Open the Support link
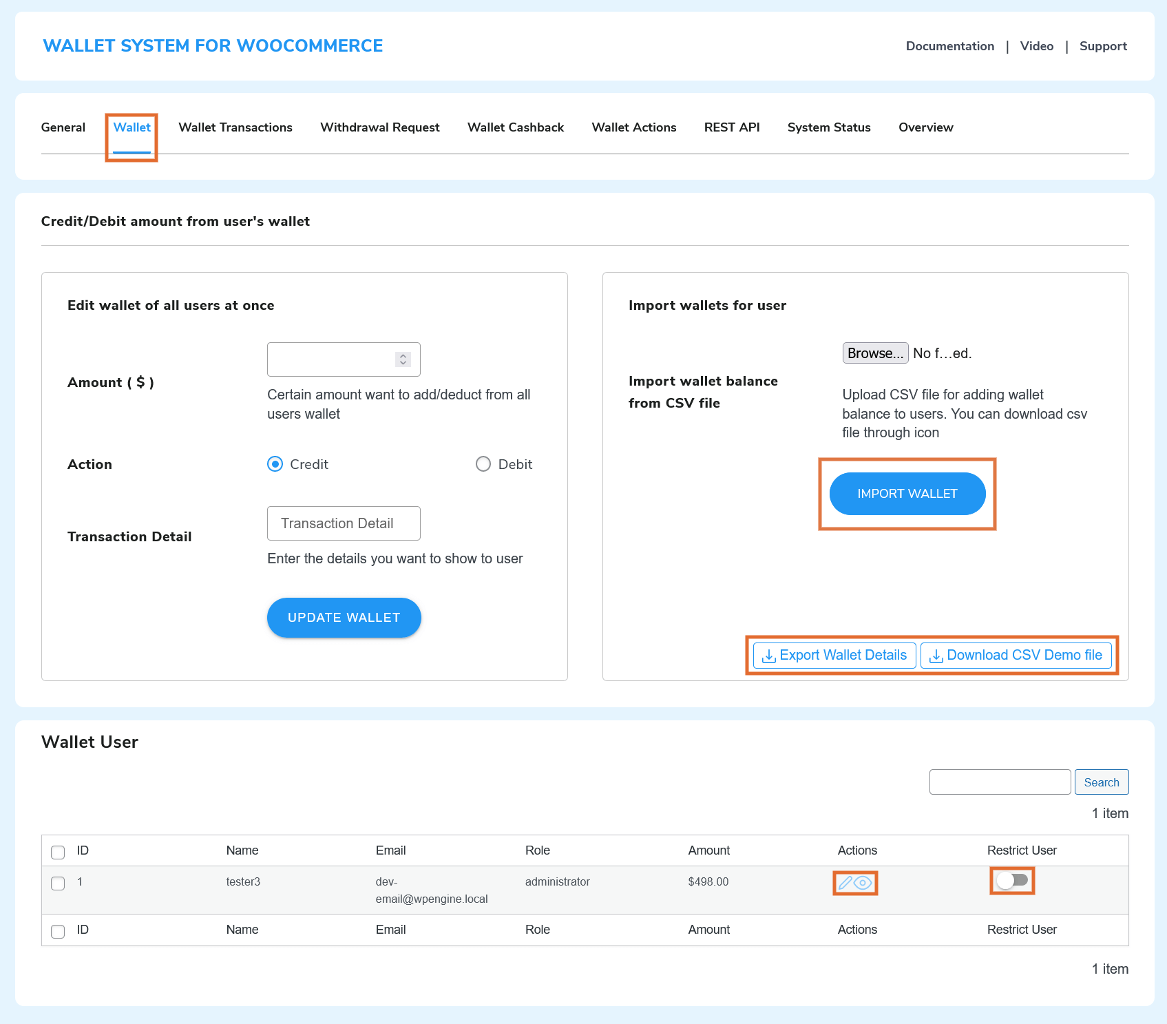This screenshot has width=1167, height=1024. [x=1103, y=46]
